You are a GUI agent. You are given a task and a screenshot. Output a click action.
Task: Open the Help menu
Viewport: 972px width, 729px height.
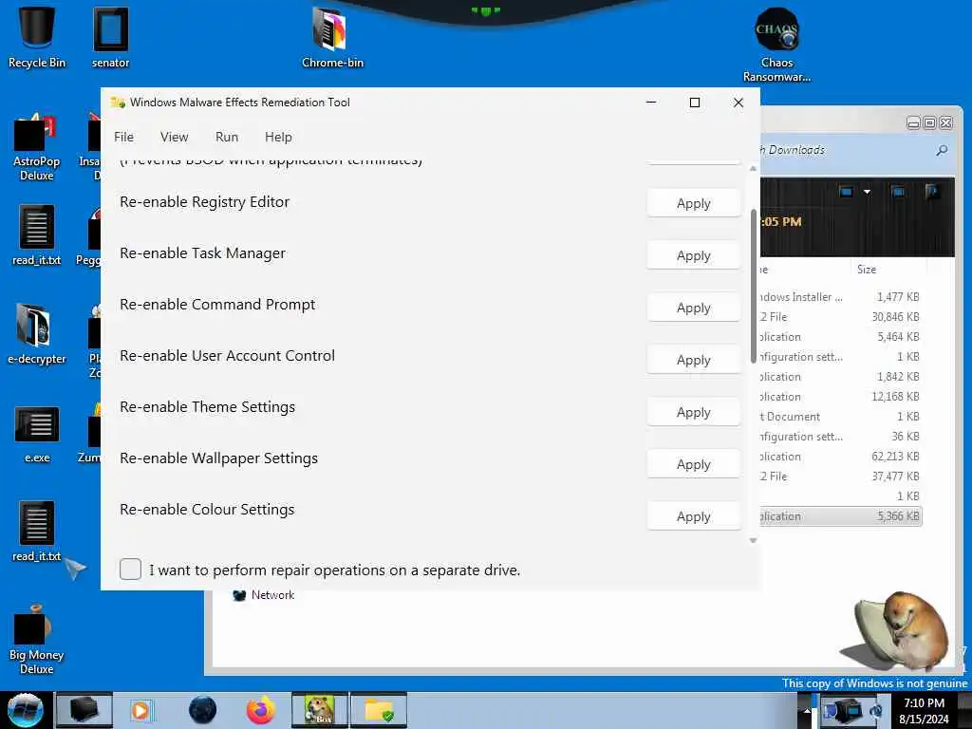tap(278, 137)
